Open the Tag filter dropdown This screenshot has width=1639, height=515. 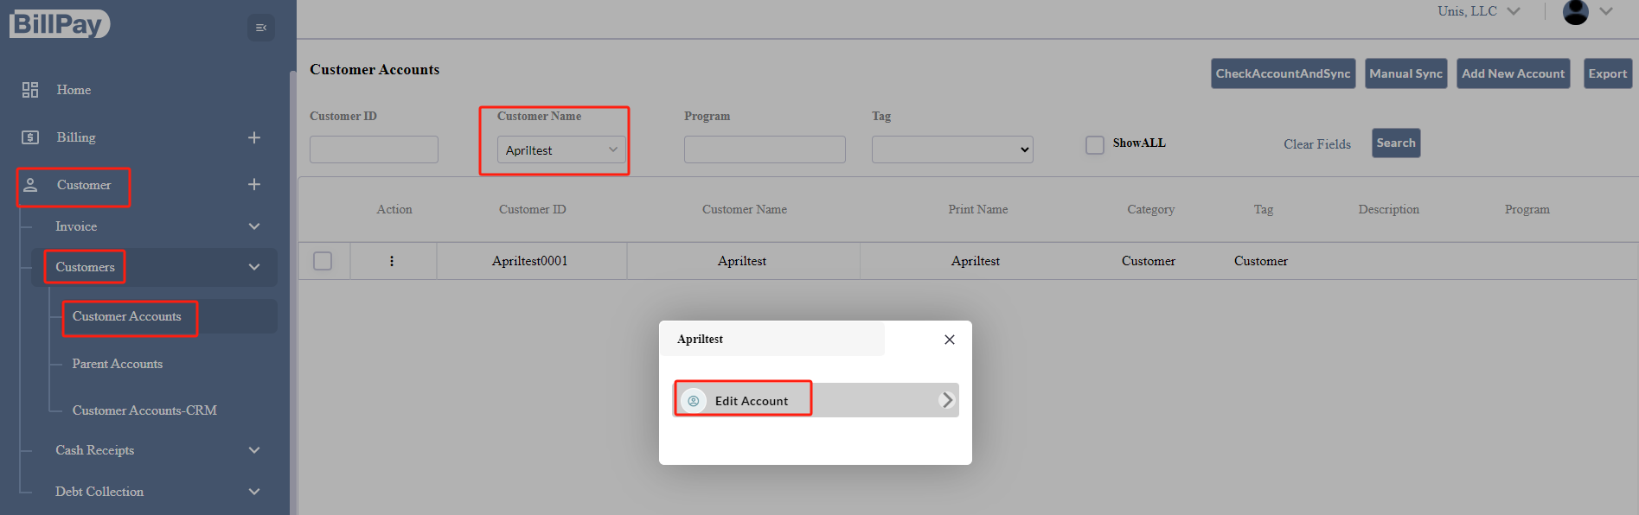click(952, 149)
